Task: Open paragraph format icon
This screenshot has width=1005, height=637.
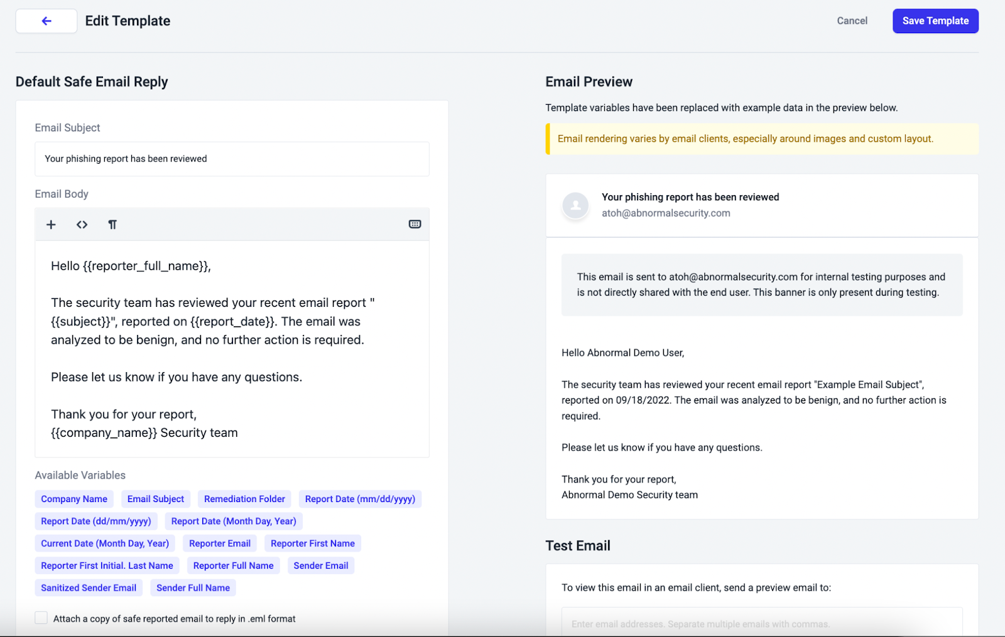Action: tap(112, 225)
